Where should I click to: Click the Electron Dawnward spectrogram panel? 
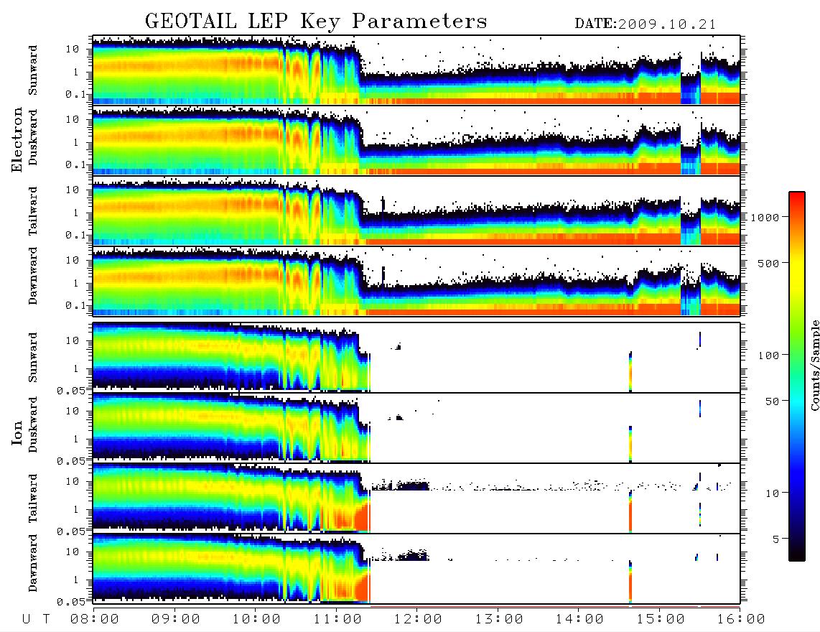(416, 281)
